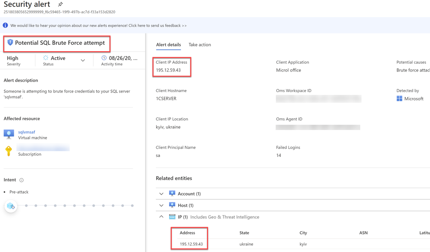This screenshot has height=252, width=430.
Task: Click the yellow subscription key icon
Action: point(9,151)
